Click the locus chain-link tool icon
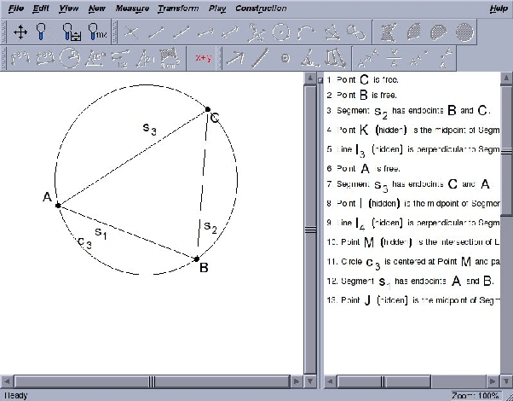The width and height of the screenshot is (513, 401). pos(359,32)
